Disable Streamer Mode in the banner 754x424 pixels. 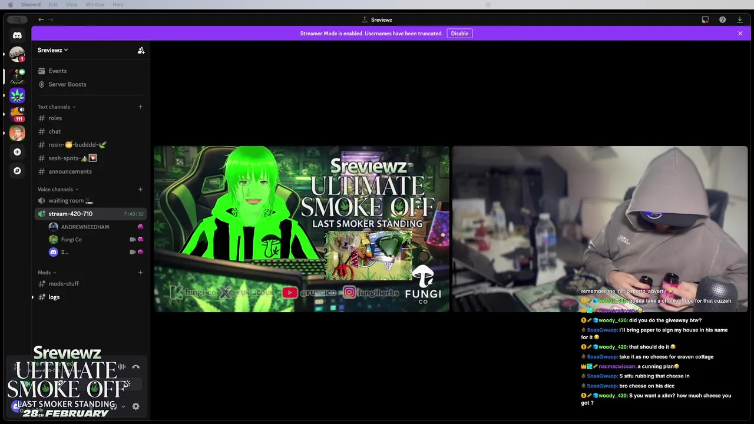pyautogui.click(x=459, y=34)
